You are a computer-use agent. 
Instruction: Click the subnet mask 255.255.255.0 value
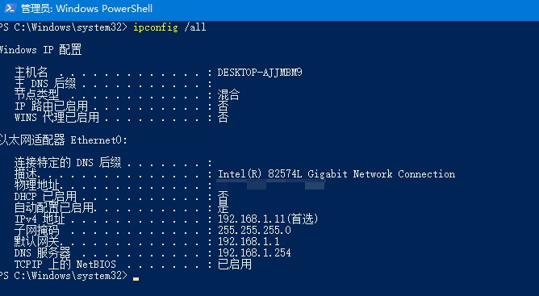click(x=254, y=230)
